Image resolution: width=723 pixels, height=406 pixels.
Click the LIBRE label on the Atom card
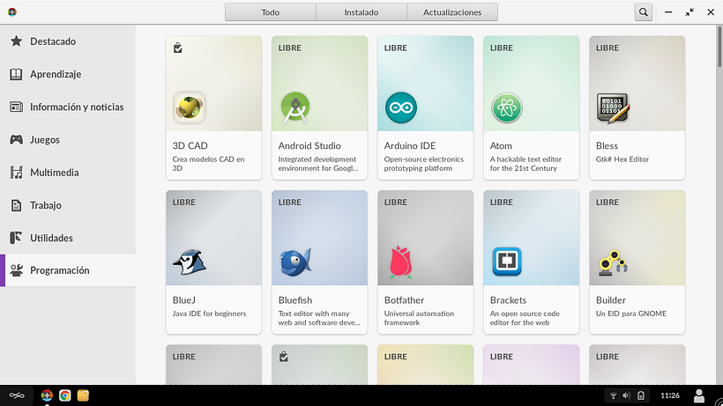(501, 48)
